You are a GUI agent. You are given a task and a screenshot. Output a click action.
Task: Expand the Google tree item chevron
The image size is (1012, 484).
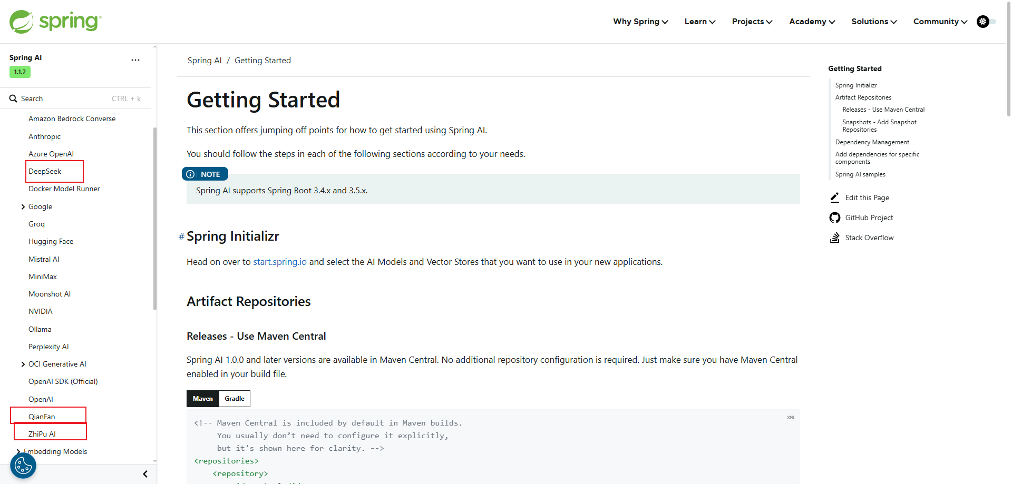[23, 207]
